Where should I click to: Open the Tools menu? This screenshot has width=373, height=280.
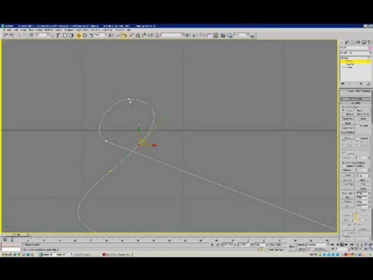point(16,30)
